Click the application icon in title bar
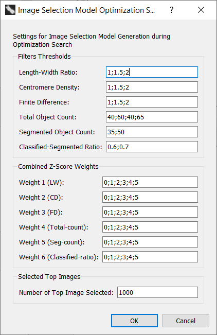The width and height of the screenshot is (217, 335). point(10,10)
